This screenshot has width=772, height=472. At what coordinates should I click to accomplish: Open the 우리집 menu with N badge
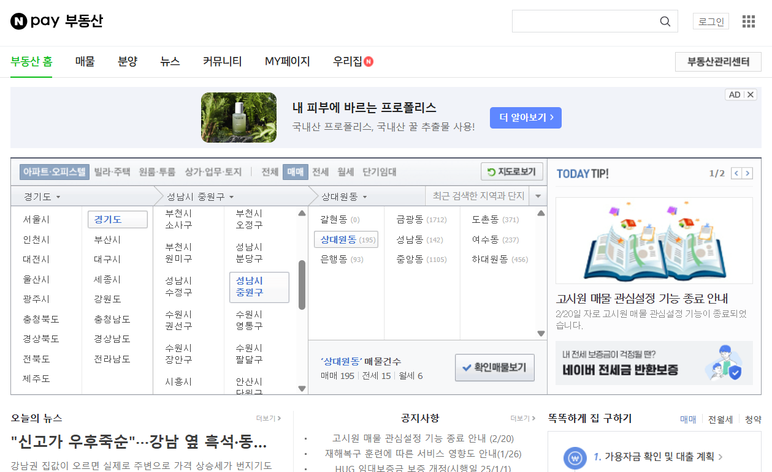pyautogui.click(x=353, y=61)
